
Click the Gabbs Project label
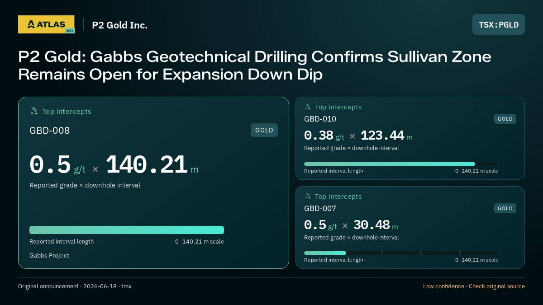coord(49,256)
